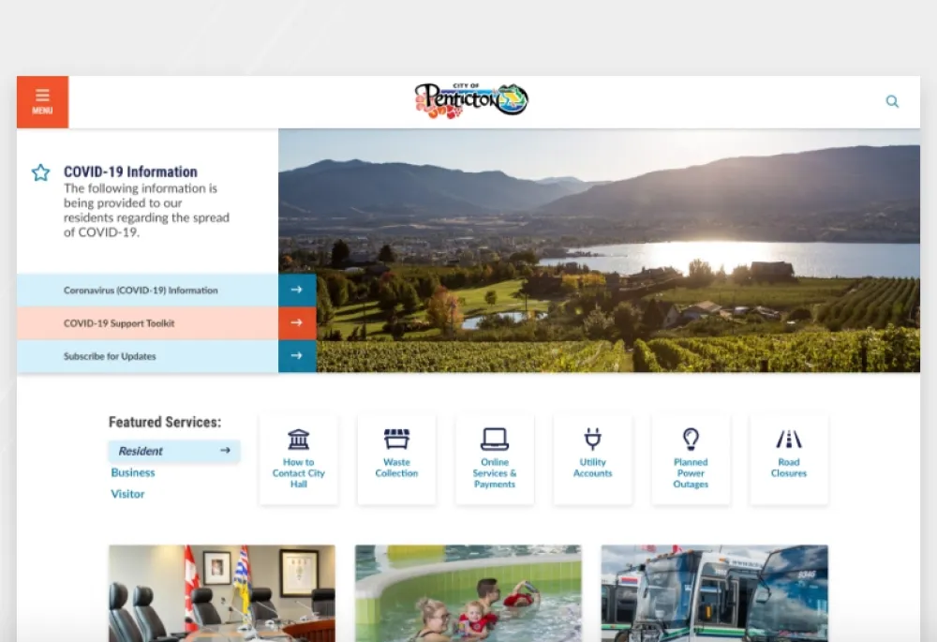
Task: Click orange arrow beside COVID-19 Support Toolkit
Action: [297, 322]
